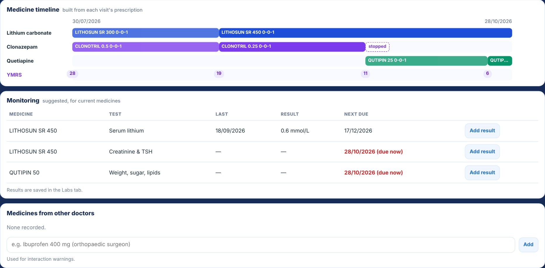Click the LAST column header
Image resolution: width=545 pixels, height=268 pixels.
[222, 114]
